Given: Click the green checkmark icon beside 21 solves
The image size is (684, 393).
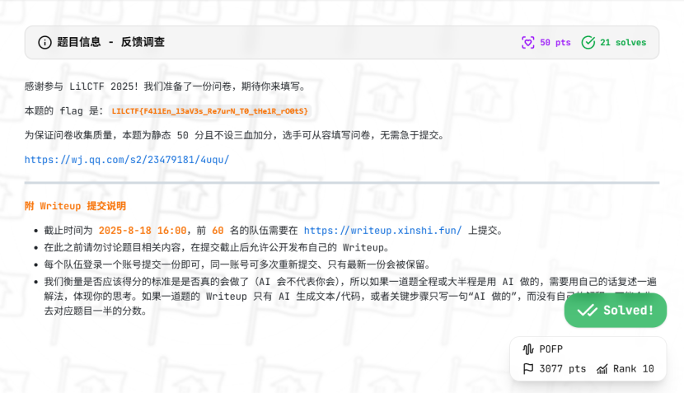Looking at the screenshot, I should (x=588, y=43).
